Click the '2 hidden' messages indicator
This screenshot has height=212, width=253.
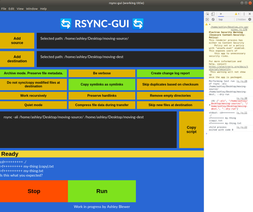coord(241,20)
